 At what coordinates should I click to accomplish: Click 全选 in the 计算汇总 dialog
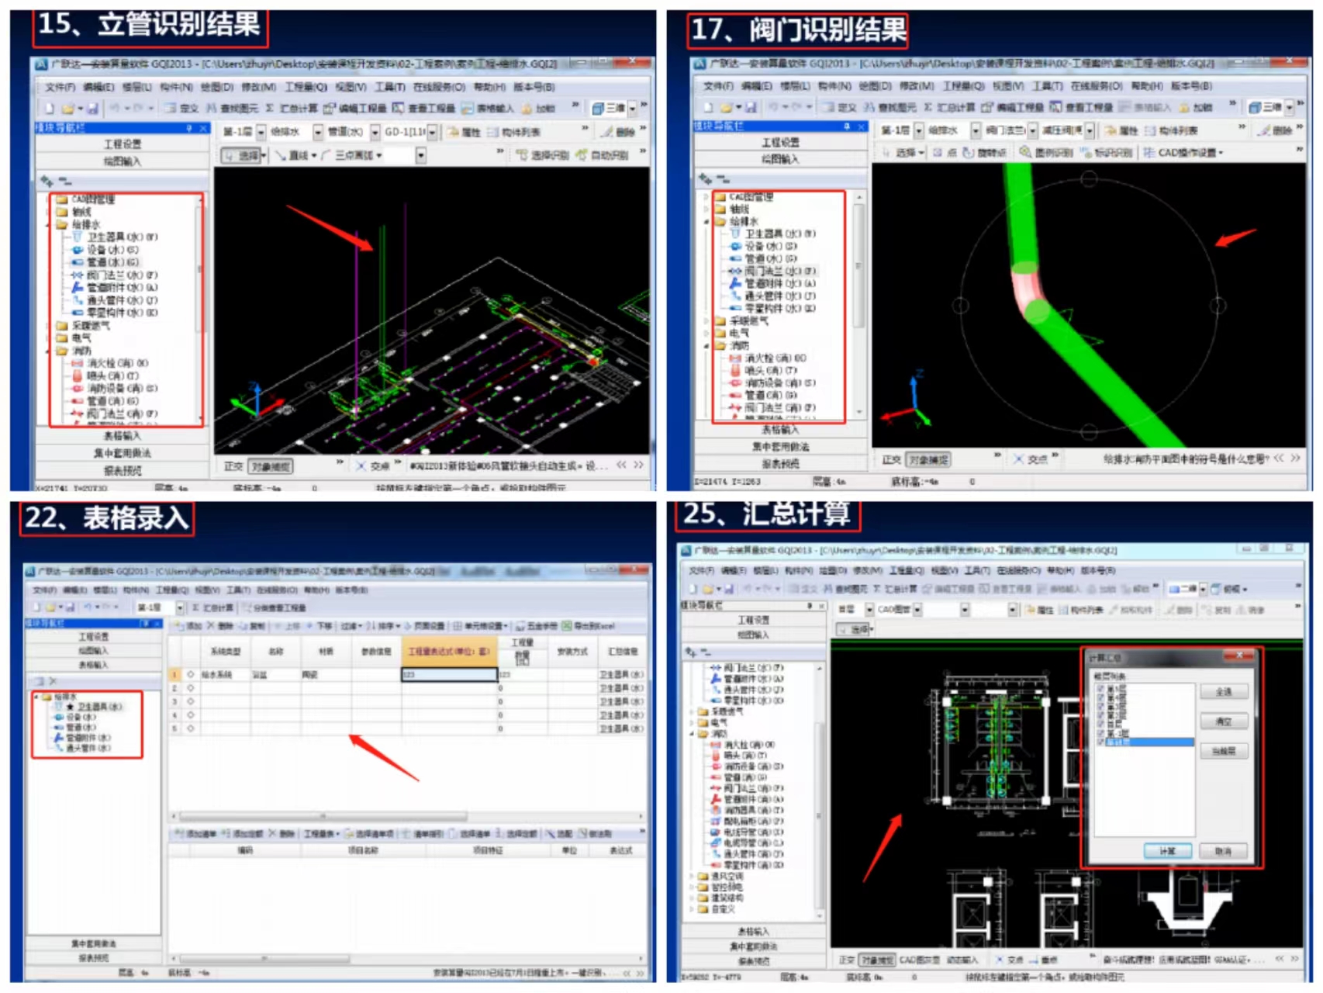click(1223, 691)
